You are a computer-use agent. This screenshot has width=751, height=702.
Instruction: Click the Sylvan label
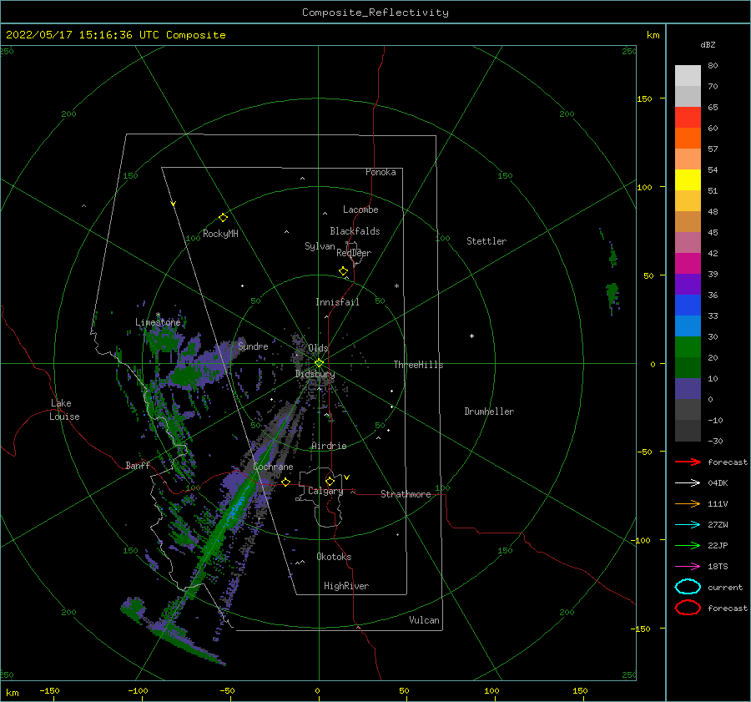point(320,246)
